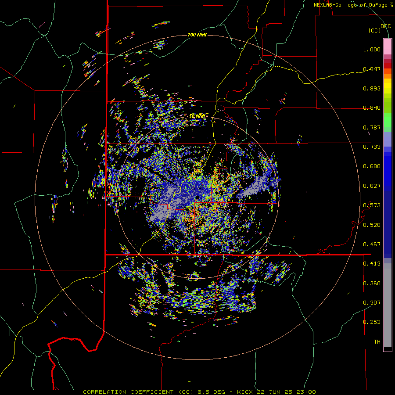Select the 0.680 scale value
395x395 pixels.
click(x=372, y=166)
